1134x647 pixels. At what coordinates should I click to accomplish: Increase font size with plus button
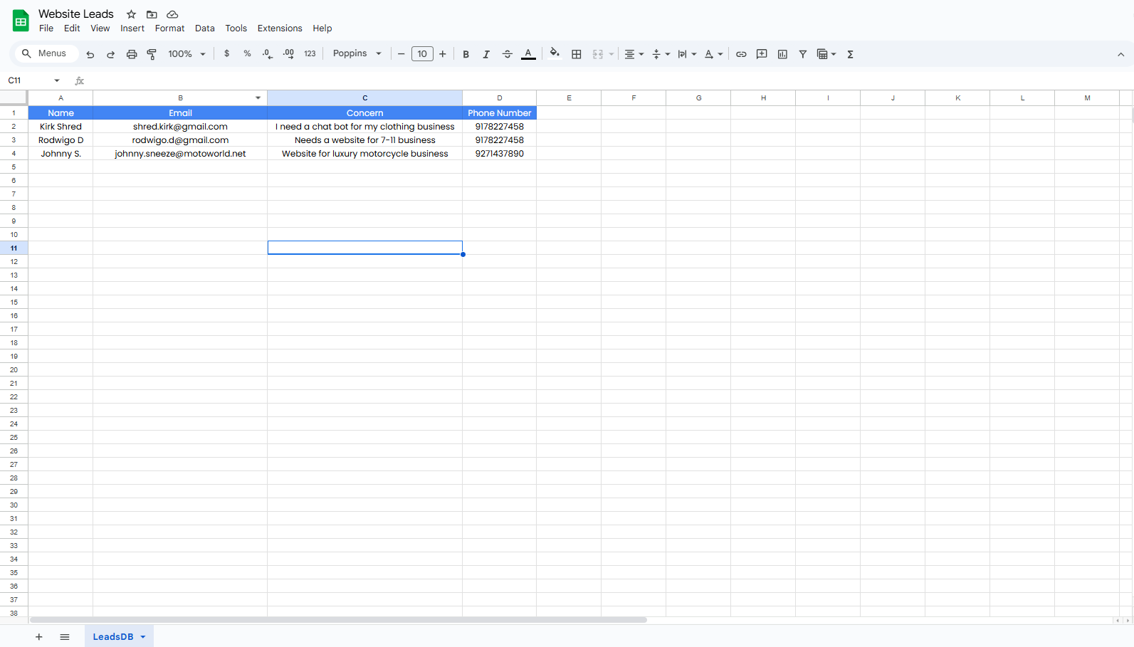click(443, 53)
